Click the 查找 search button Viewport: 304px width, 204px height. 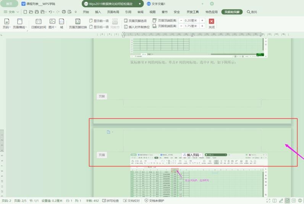[x=252, y=12]
